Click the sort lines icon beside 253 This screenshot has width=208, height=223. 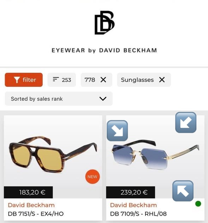tap(56, 79)
